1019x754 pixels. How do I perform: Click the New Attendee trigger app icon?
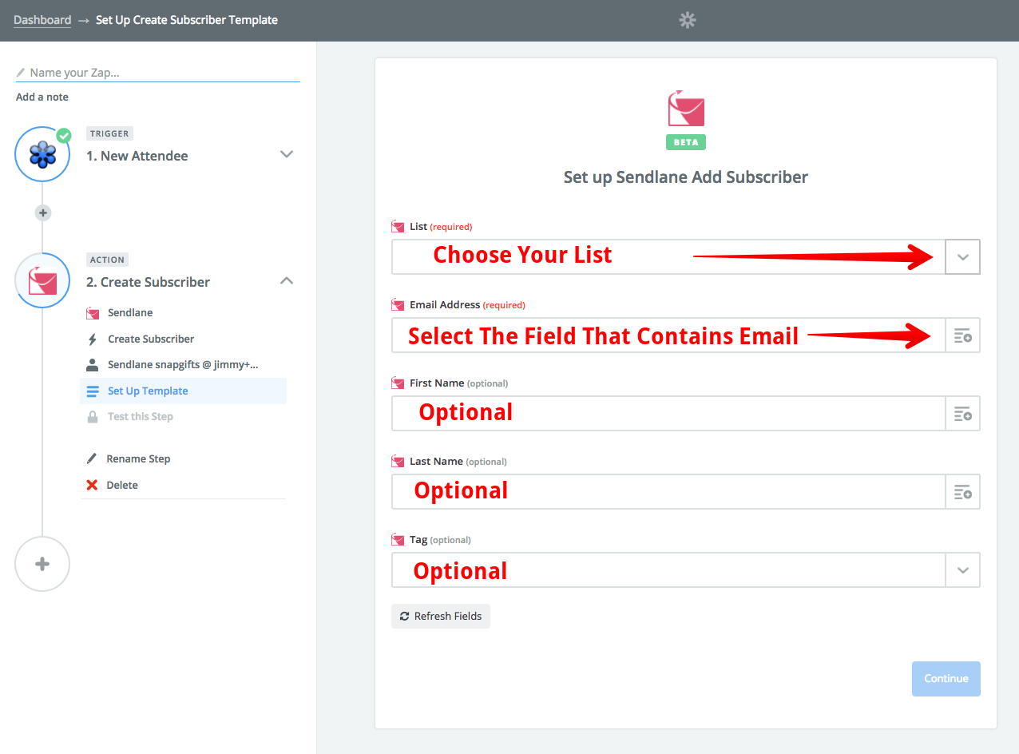(x=42, y=154)
